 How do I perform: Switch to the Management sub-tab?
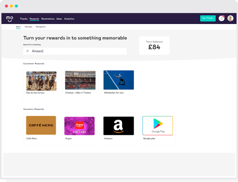pos(41,27)
